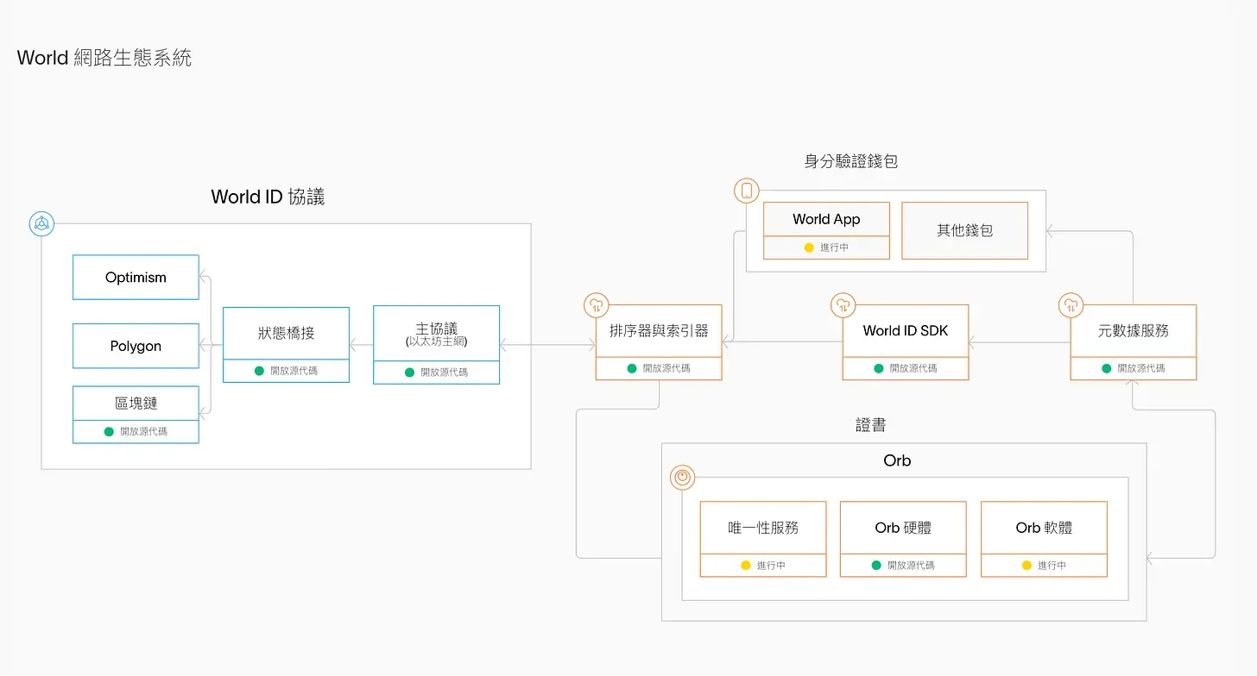This screenshot has height=676, width=1257.
Task: Select the Orb 軟體 box
Action: [1044, 540]
